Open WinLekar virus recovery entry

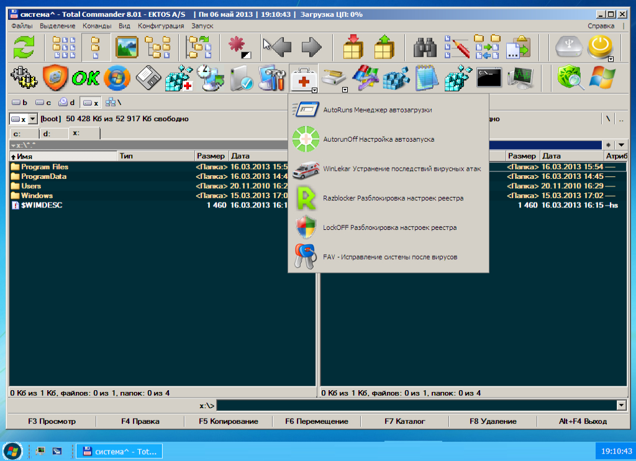point(388,168)
